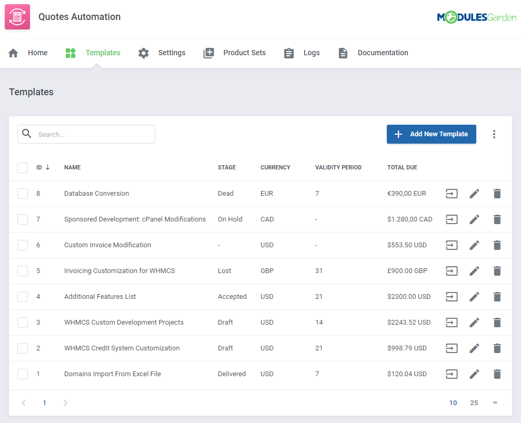The image size is (521, 423).
Task: Edit Custom Invoice Modification template
Action: pyautogui.click(x=475, y=245)
